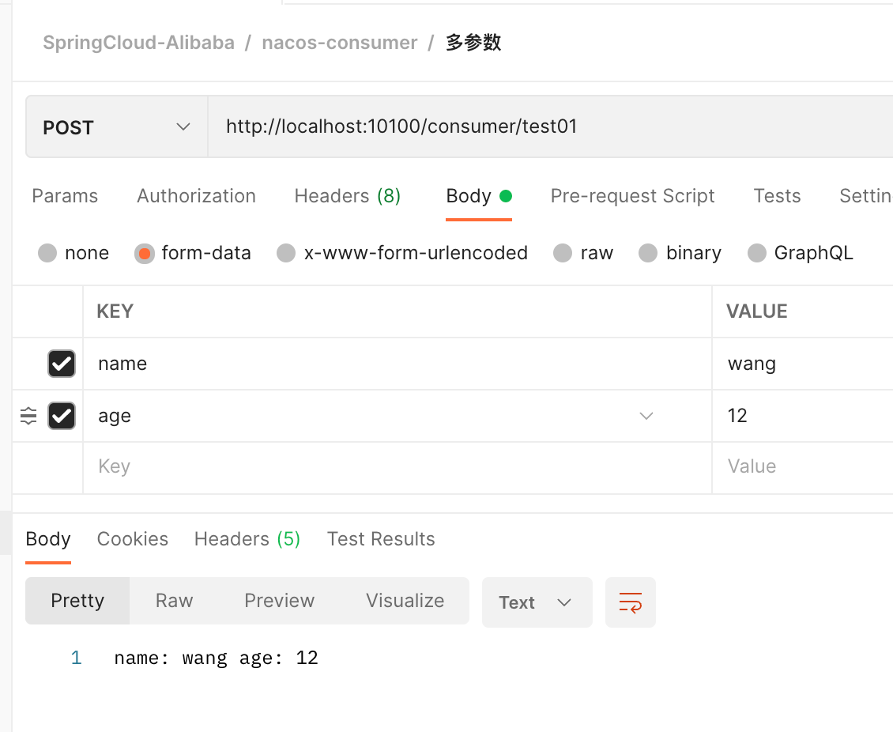This screenshot has height=732, width=893.
Task: Click the wrap lines icon in response toolbar
Action: pyautogui.click(x=630, y=602)
